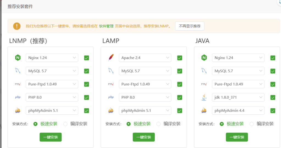The image size is (281, 148).
Task: Uncheck phpMyAdmin 4.4 checkbox in JAVA
Action: coord(273,111)
